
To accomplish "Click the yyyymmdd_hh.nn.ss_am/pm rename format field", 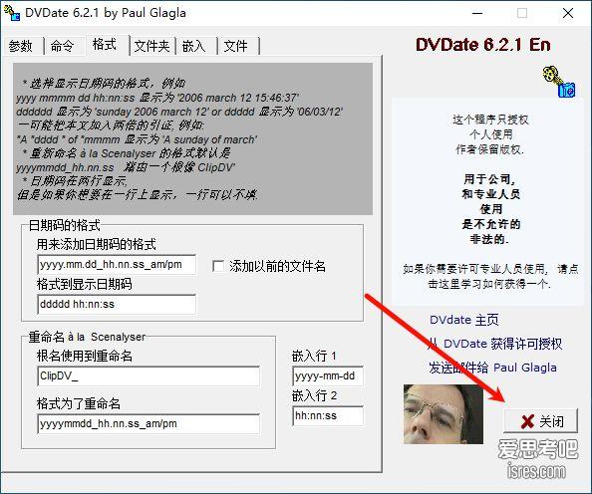I will [x=148, y=423].
